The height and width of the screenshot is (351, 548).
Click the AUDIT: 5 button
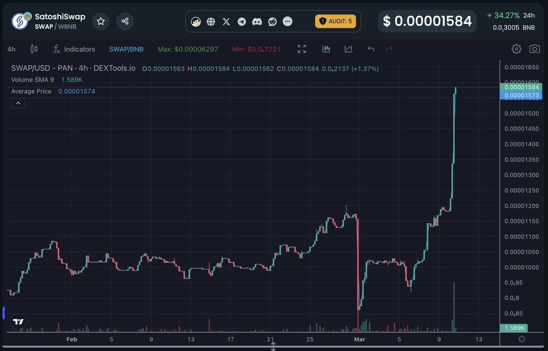336,21
